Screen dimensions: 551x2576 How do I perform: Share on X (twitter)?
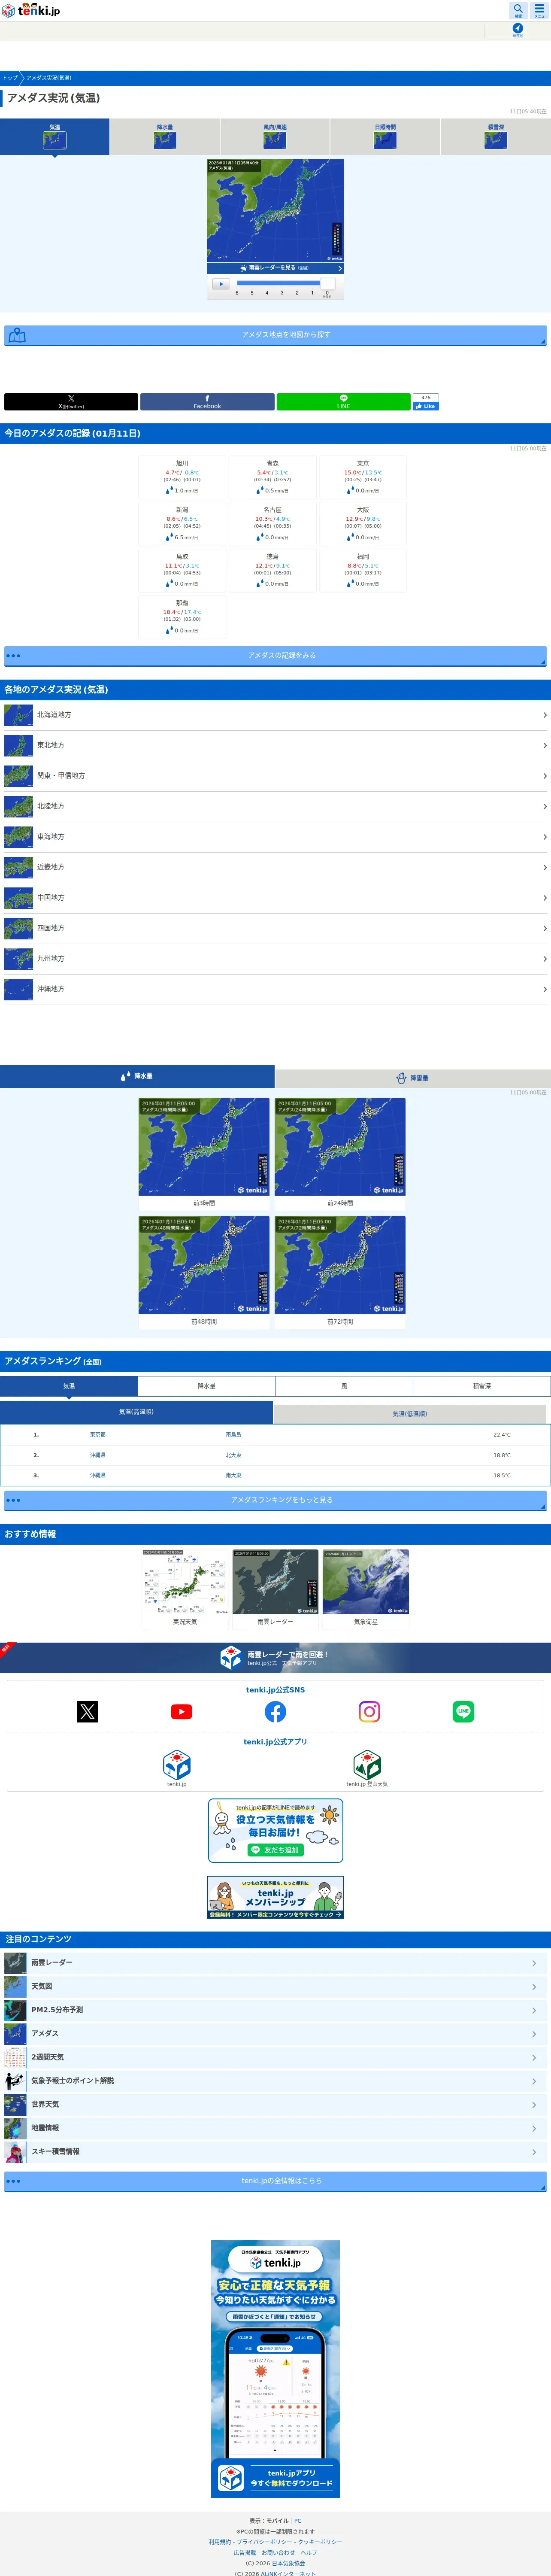pos(71,402)
